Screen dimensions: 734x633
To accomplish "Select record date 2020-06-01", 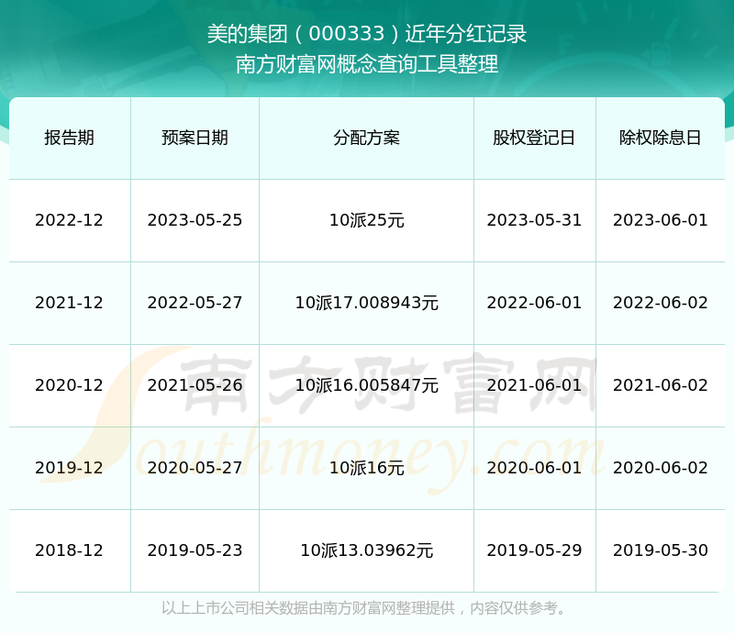I will [534, 467].
